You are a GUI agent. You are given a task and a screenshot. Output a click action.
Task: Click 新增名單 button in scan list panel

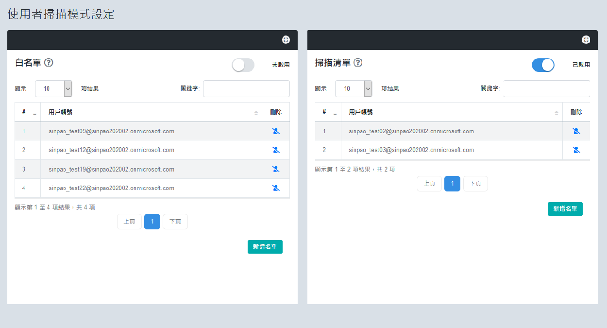point(565,209)
